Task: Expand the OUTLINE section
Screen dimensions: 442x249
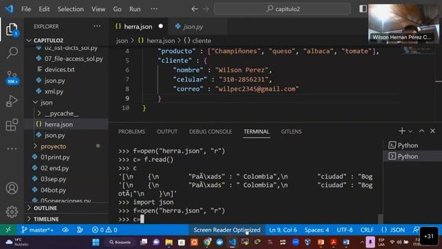Action: pos(45,208)
